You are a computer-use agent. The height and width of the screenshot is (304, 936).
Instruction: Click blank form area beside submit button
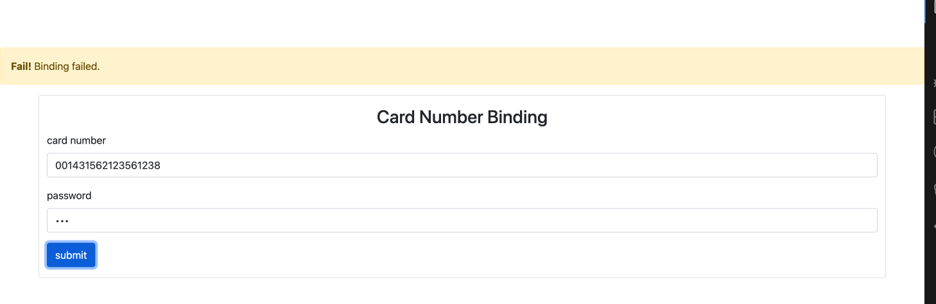[449, 255]
